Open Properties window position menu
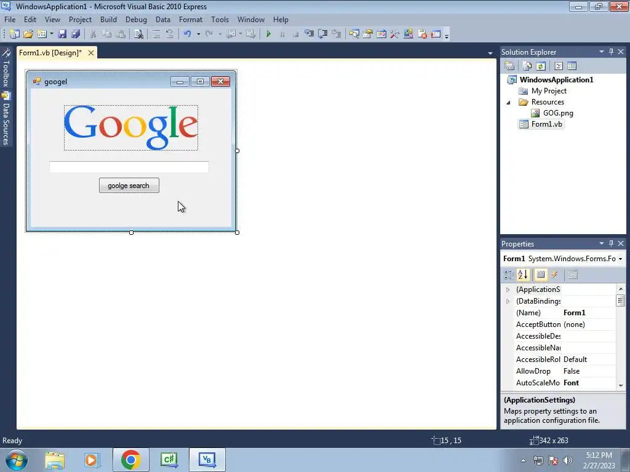The height and width of the screenshot is (472, 630). (x=602, y=243)
